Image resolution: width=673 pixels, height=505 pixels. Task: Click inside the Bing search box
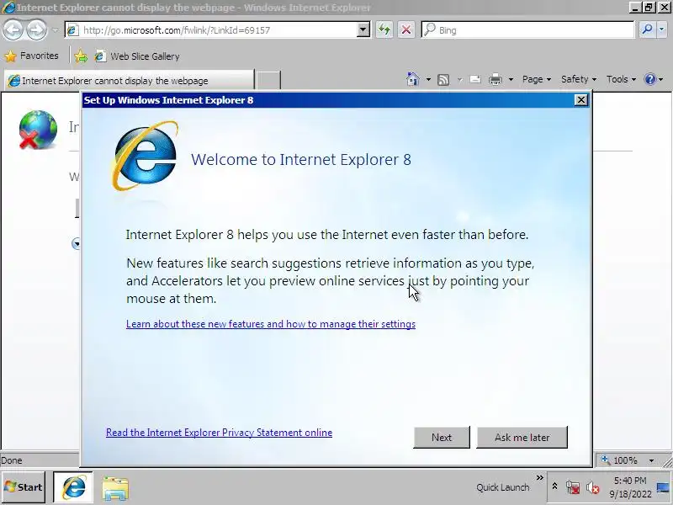click(534, 30)
